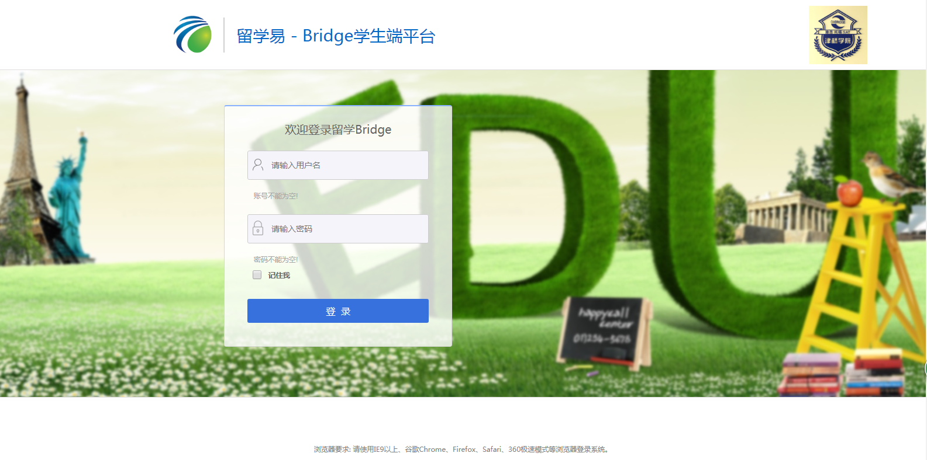The image size is (927, 460).
Task: Click the green and blue globe logo
Action: (192, 34)
